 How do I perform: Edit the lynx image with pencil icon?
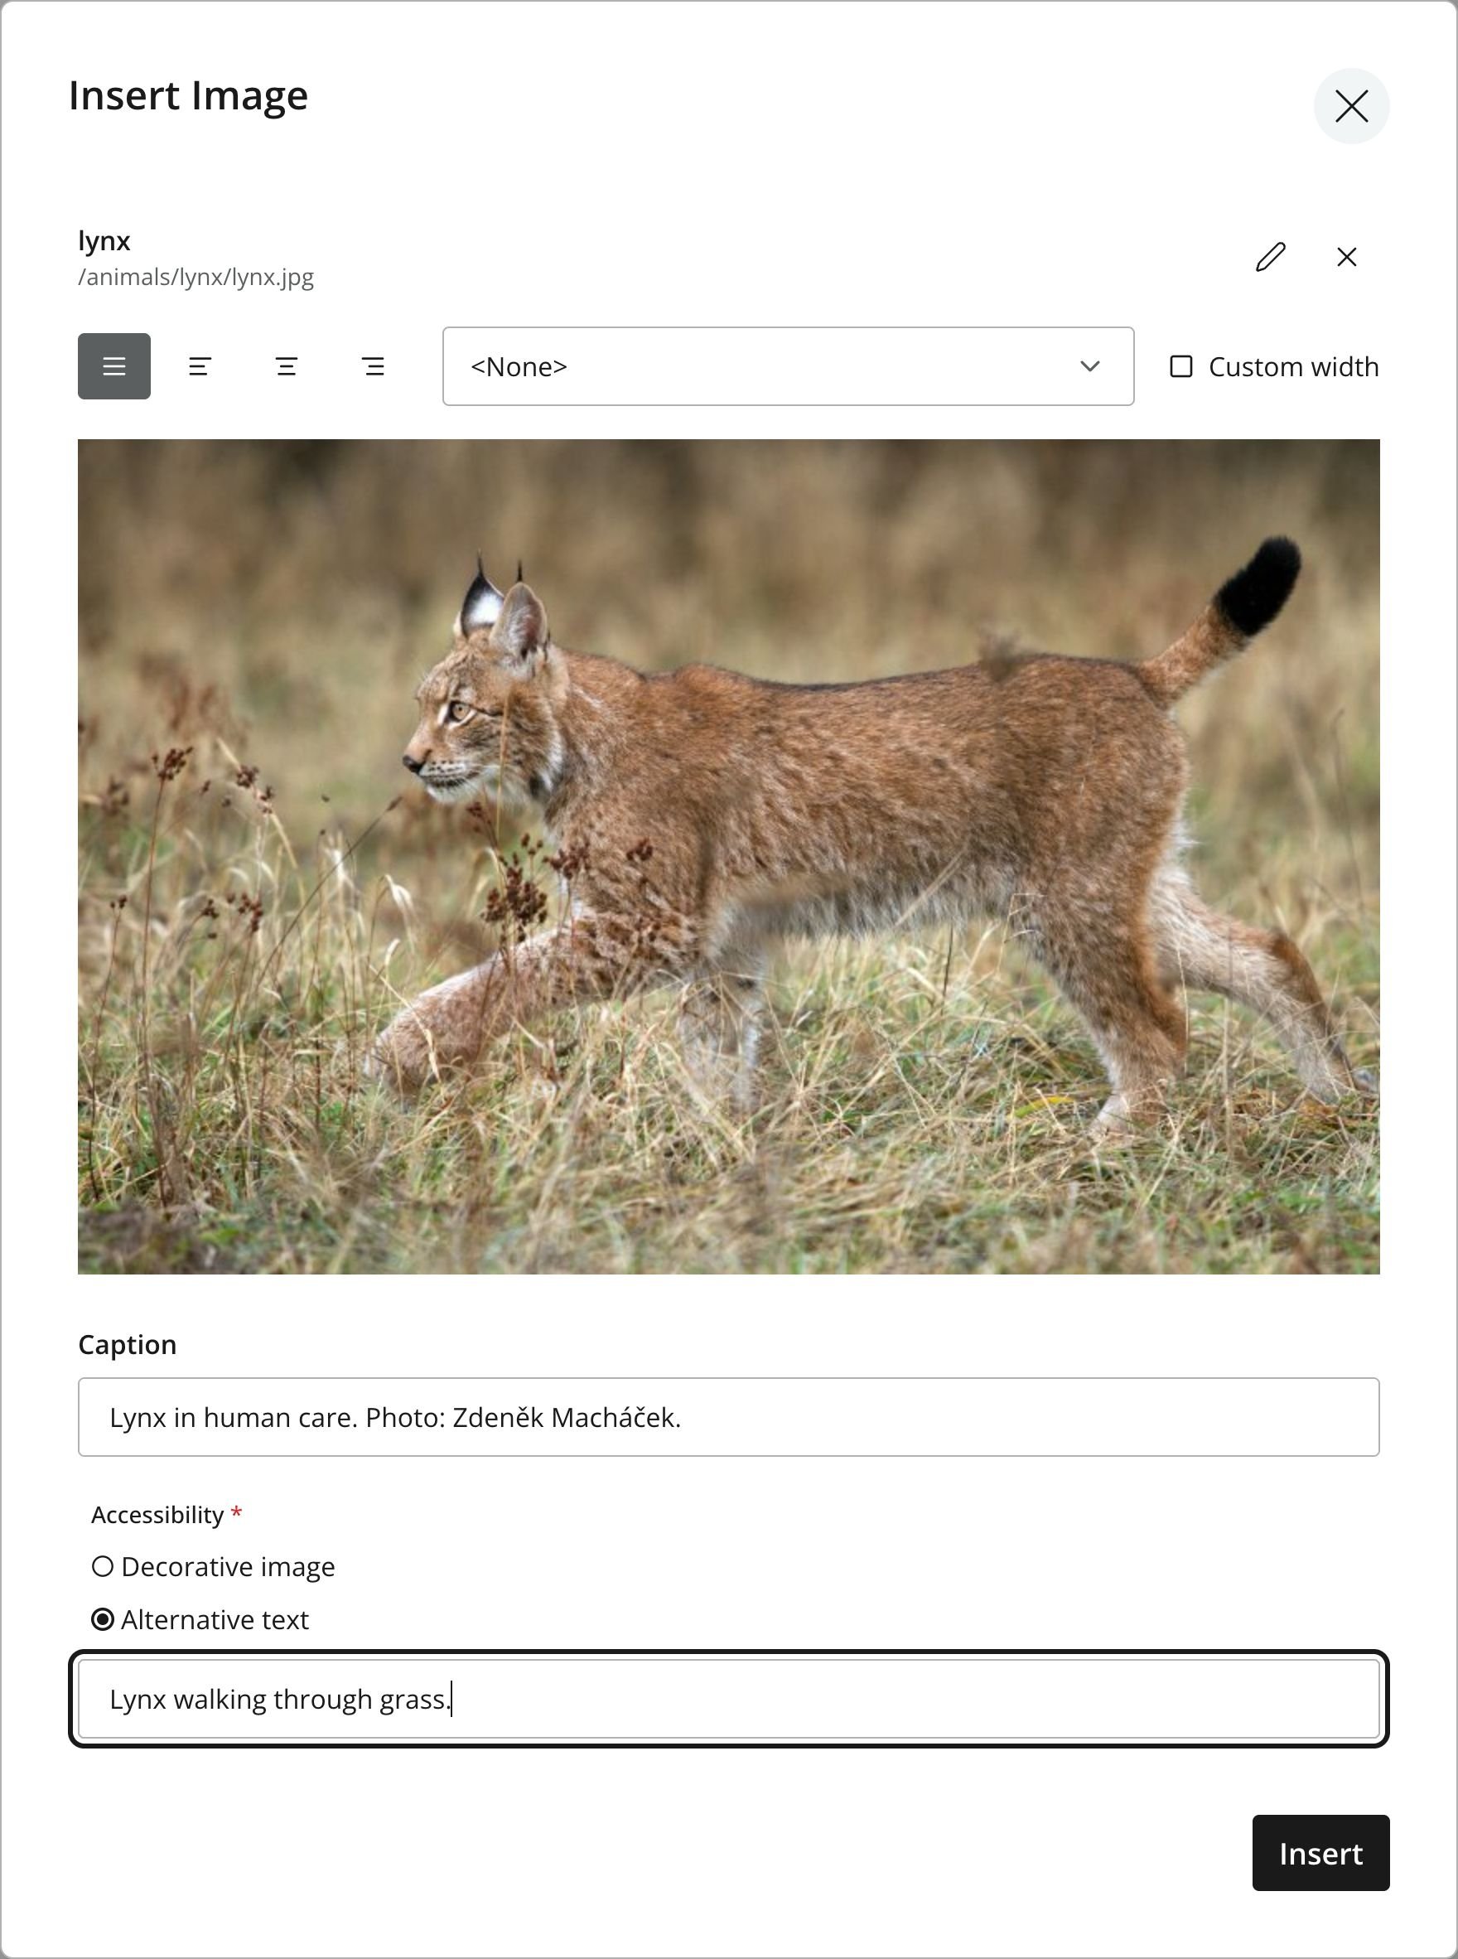[1270, 257]
